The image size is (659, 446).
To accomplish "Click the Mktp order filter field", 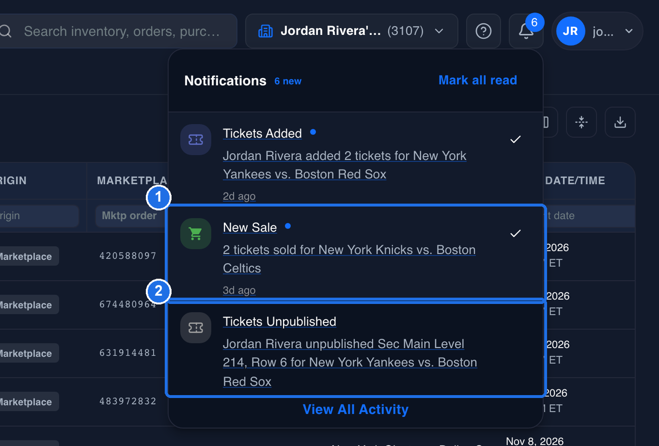I will point(131,216).
